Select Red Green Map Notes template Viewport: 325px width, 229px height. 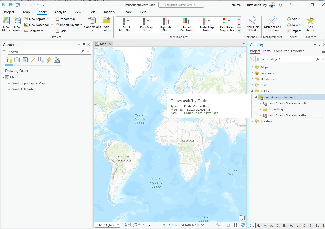(227, 25)
